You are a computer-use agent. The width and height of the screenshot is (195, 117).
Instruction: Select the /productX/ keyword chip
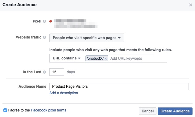coord(95,58)
